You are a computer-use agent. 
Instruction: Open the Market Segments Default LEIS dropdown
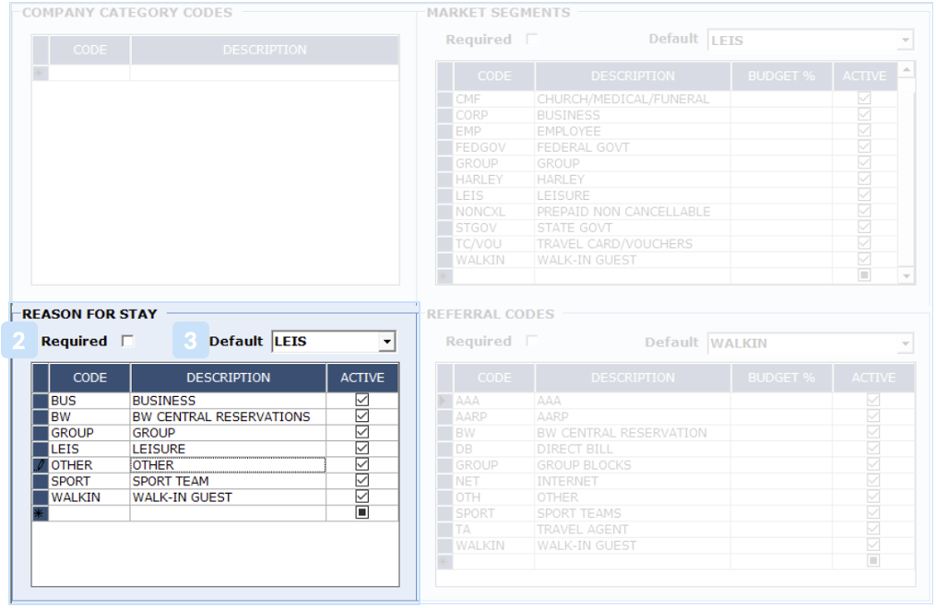[x=906, y=41]
